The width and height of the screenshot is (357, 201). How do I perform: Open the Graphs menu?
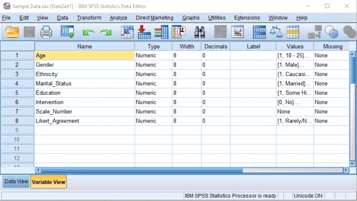pos(191,18)
